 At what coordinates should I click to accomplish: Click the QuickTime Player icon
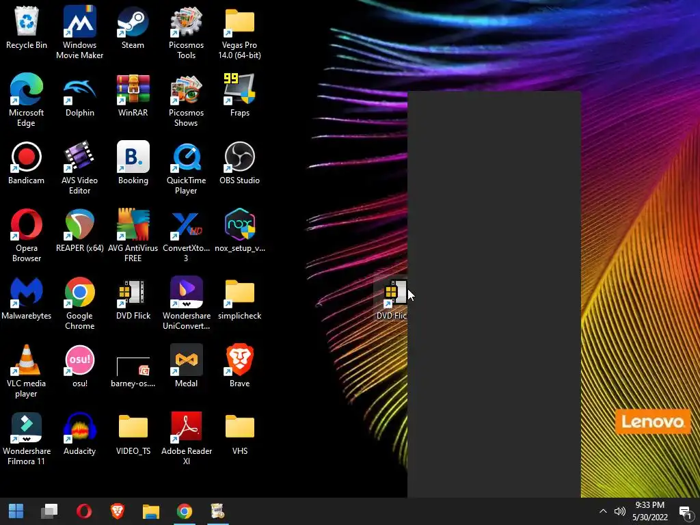tap(186, 168)
